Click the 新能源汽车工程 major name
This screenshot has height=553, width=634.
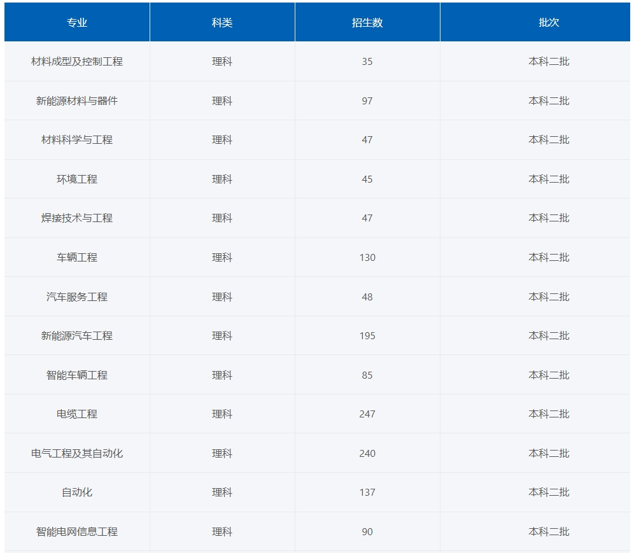(77, 336)
